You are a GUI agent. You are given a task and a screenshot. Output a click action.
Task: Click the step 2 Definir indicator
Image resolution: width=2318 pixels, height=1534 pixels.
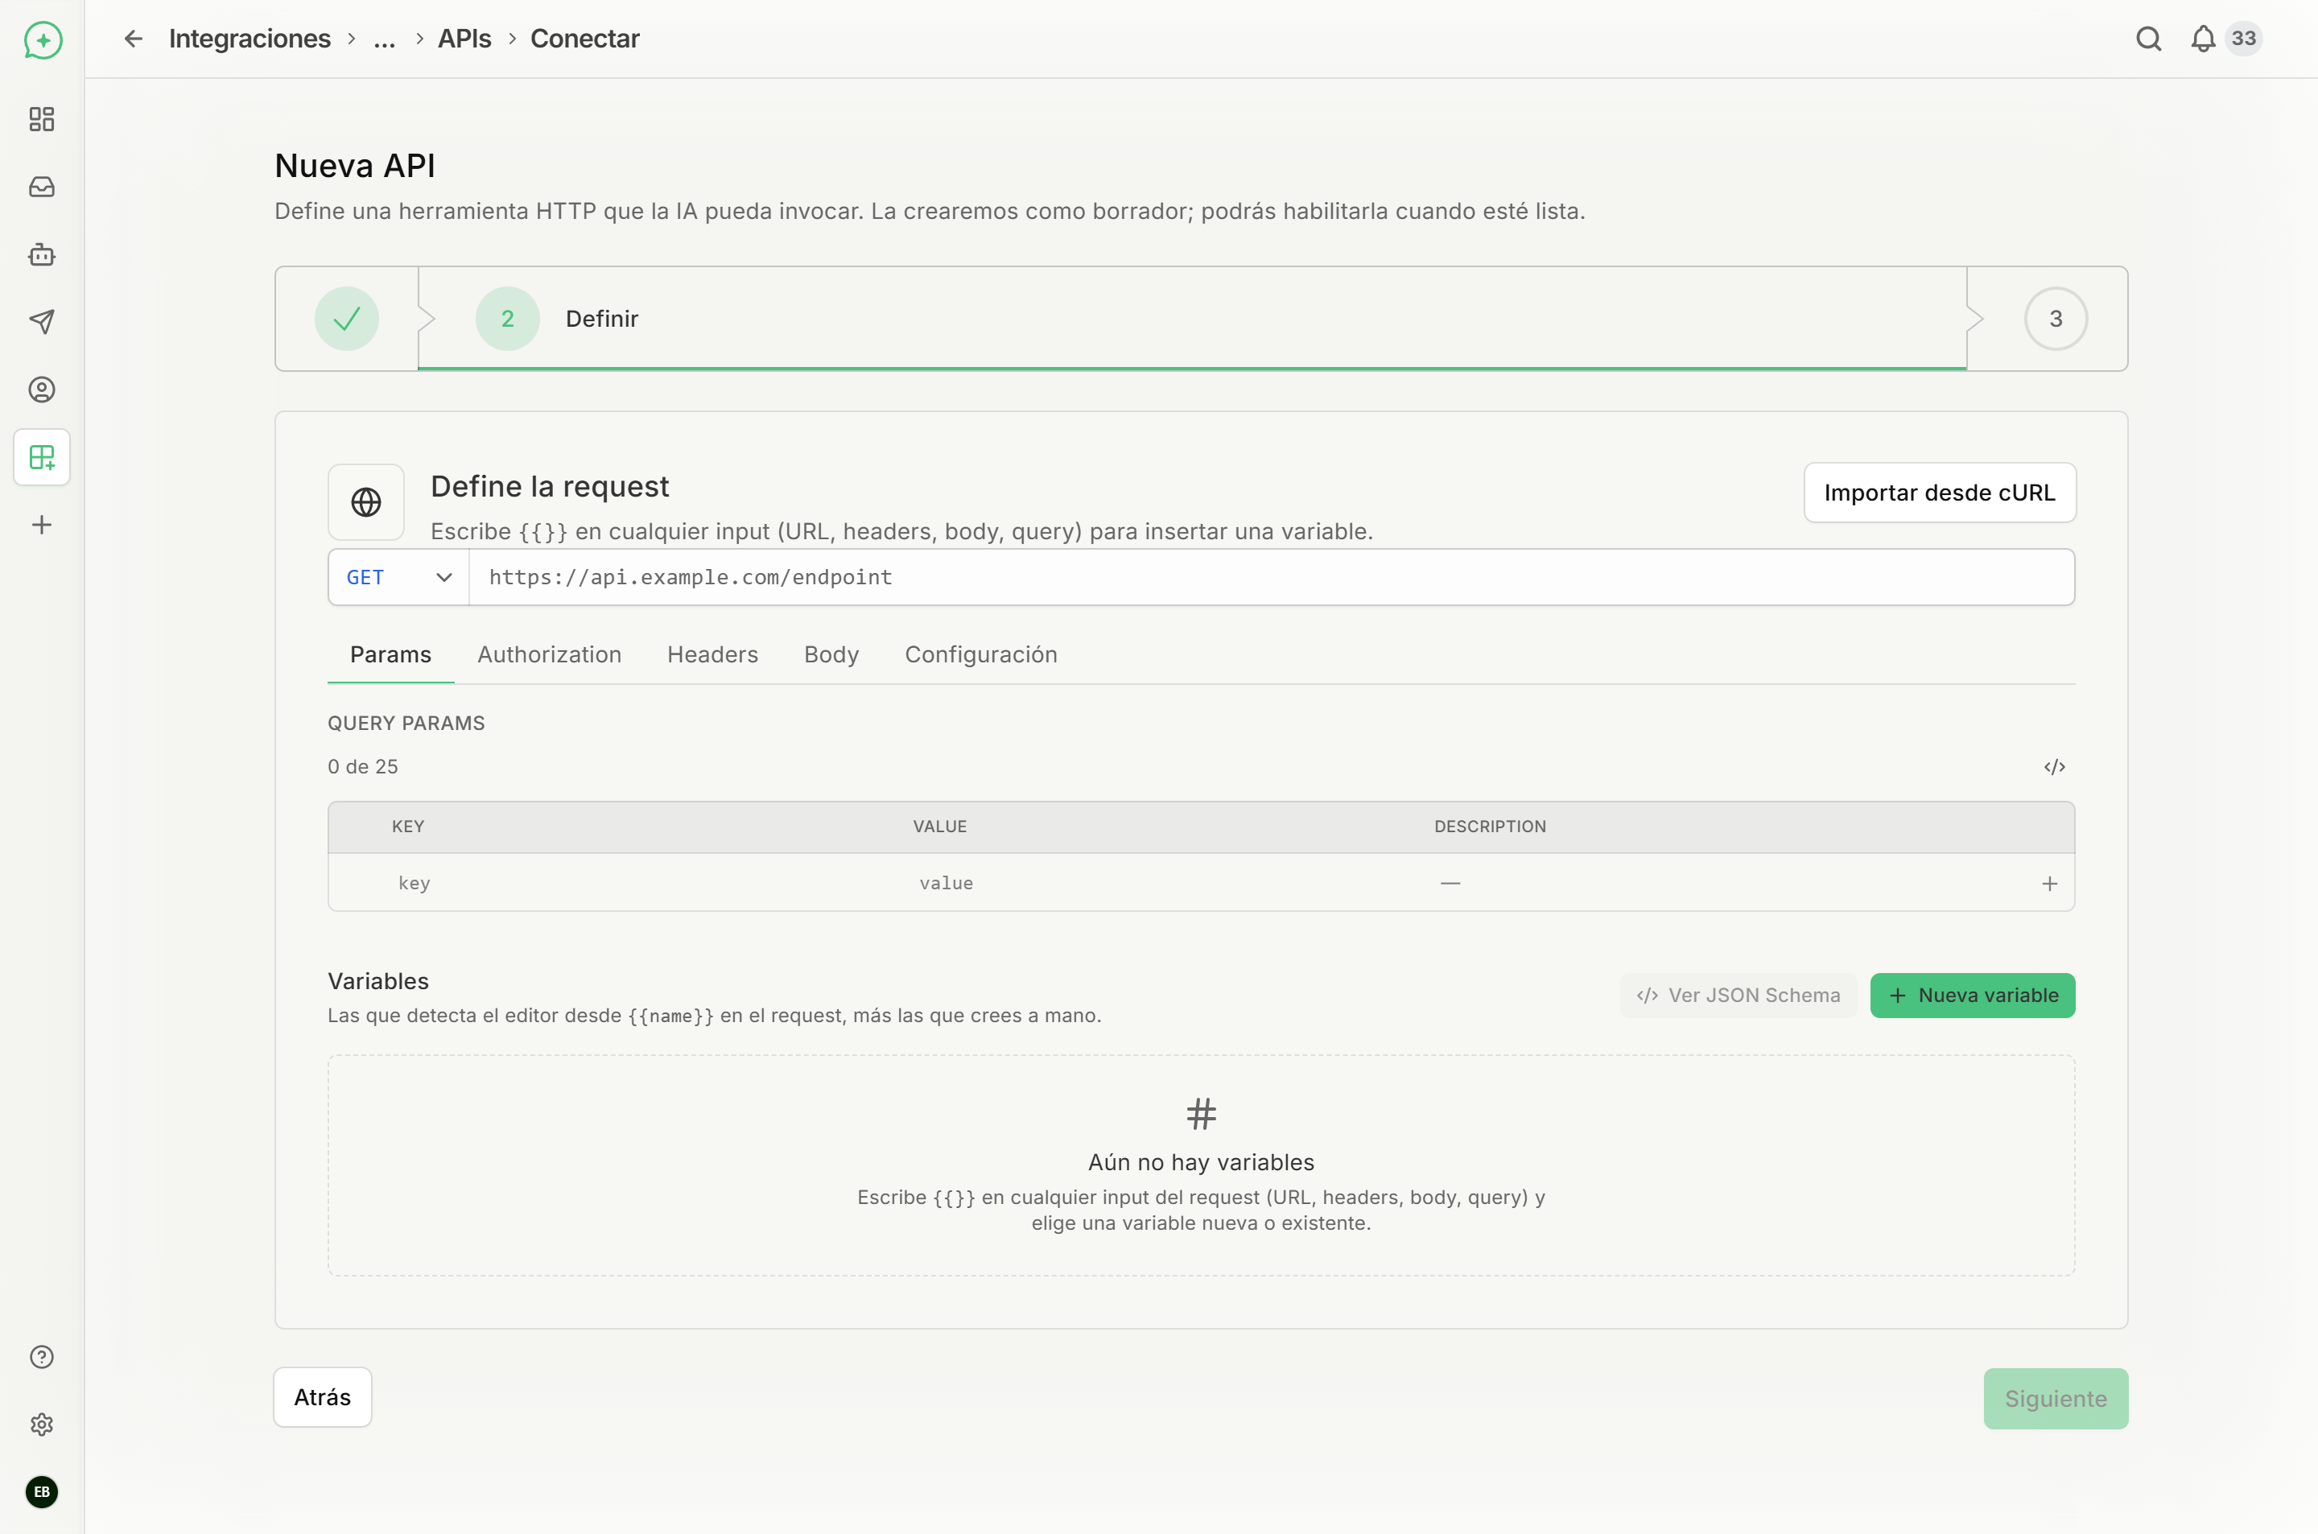(508, 319)
